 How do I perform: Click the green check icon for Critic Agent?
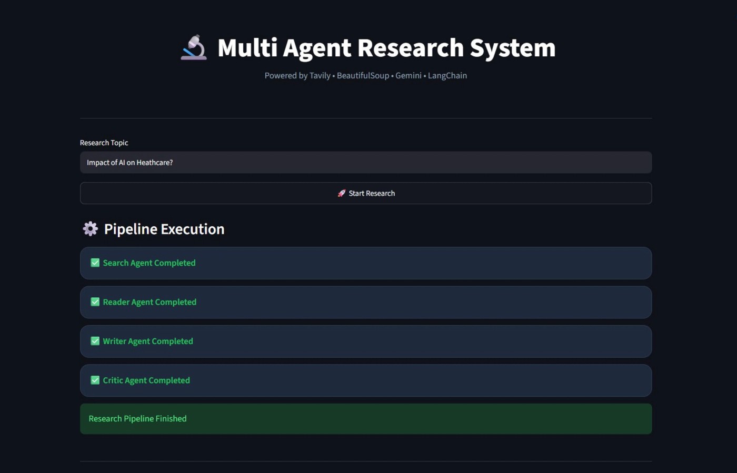point(95,380)
